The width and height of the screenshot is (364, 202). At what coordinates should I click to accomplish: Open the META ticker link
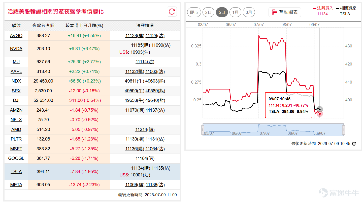(16, 185)
